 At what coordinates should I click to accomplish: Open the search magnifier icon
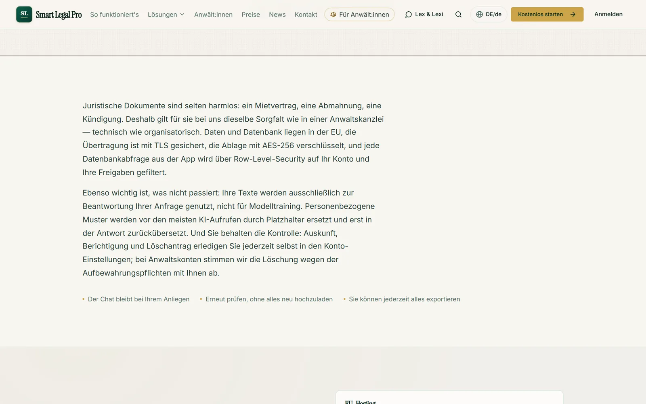(458, 15)
